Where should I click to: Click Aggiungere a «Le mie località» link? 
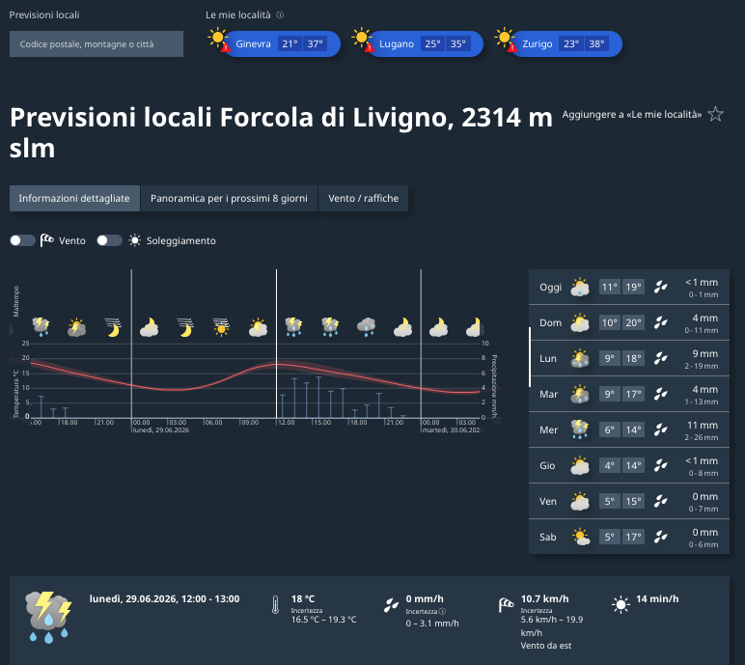(631, 114)
